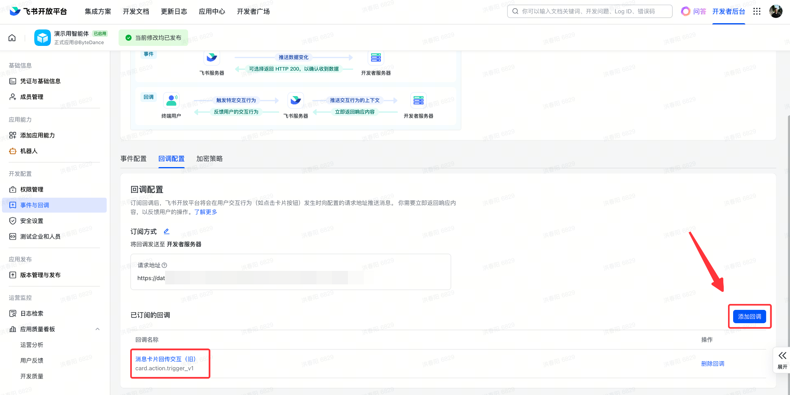This screenshot has width=790, height=395.
Task: Click the 已启用 status tag
Action: [x=100, y=34]
